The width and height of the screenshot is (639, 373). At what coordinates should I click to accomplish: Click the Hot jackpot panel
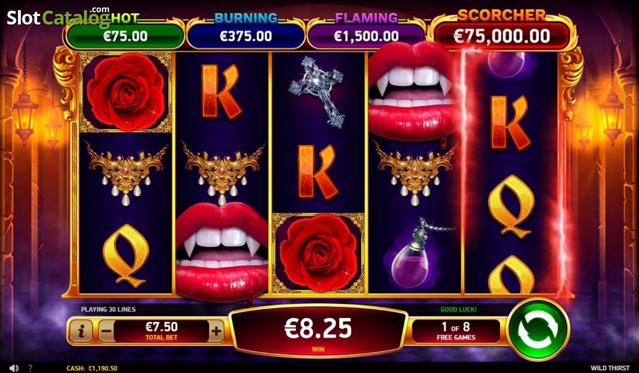125,30
